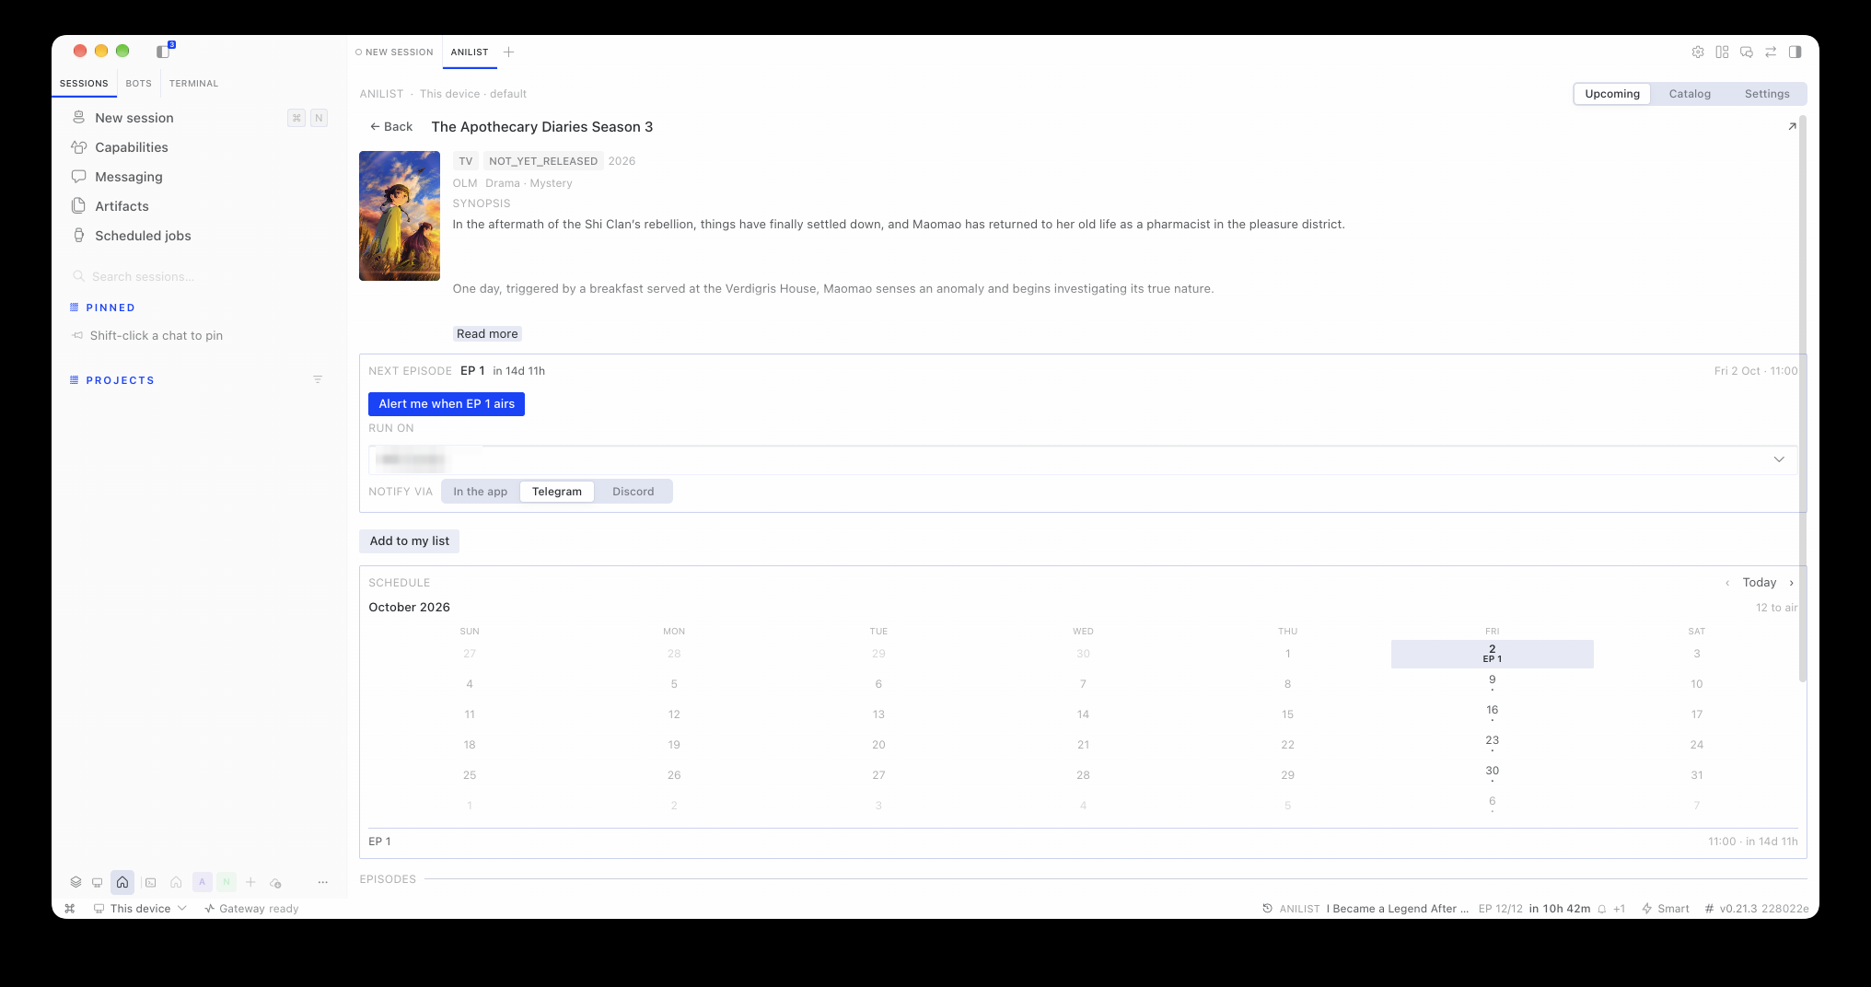1871x987 pixels.
Task: Go Back to the previous page
Action: (391, 127)
